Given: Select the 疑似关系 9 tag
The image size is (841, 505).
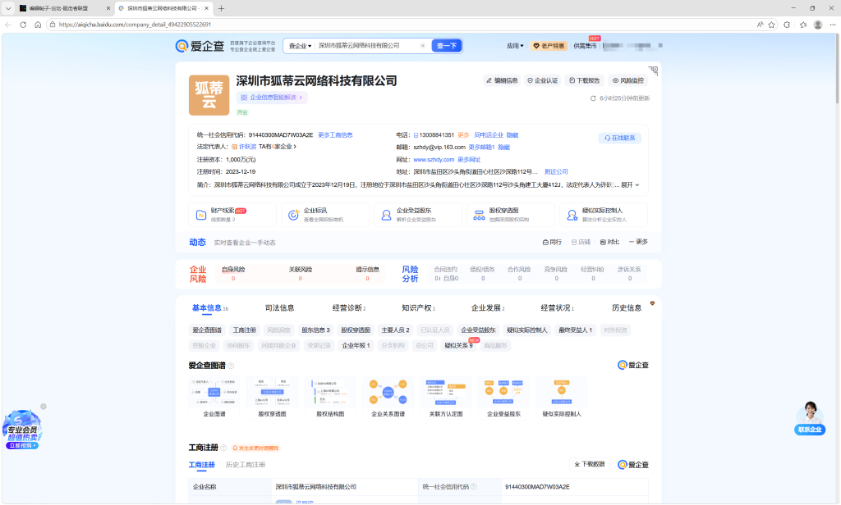Looking at the screenshot, I should (458, 346).
